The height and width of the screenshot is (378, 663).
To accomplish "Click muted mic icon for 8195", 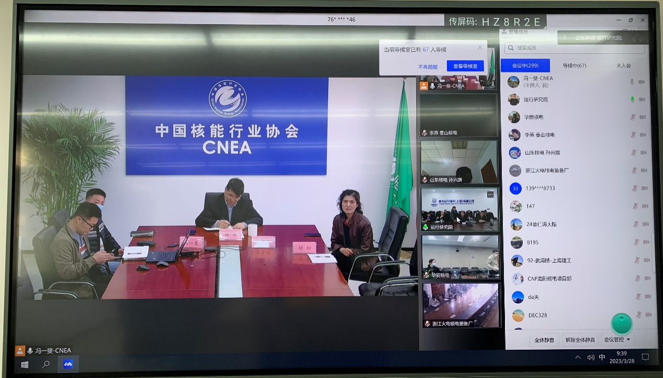I will click(x=637, y=242).
